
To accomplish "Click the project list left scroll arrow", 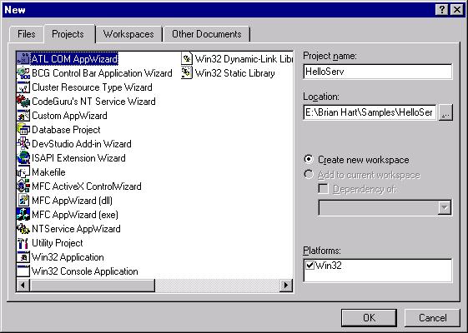I will pyautogui.click(x=23, y=286).
